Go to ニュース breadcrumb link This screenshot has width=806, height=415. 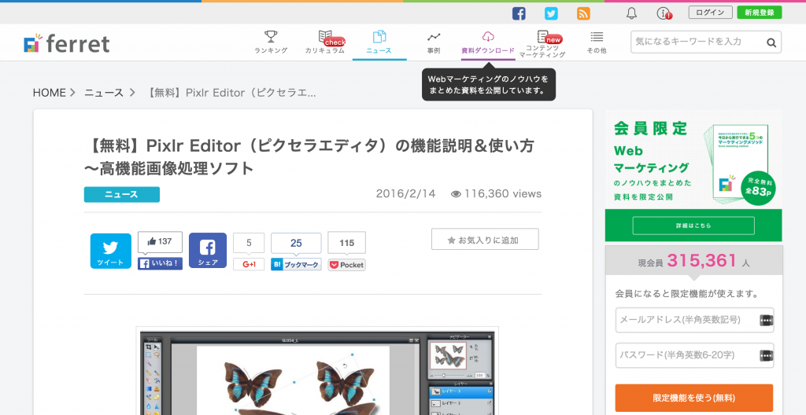point(104,93)
